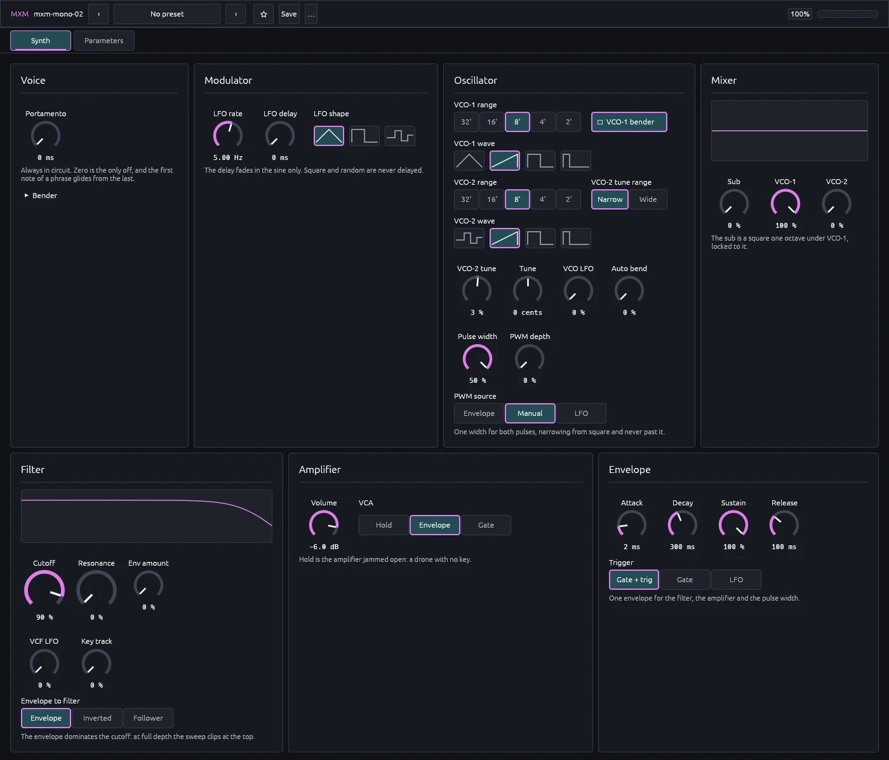Choose sawtooth wave for VCO-1
This screenshot has height=760, width=889.
tap(505, 161)
